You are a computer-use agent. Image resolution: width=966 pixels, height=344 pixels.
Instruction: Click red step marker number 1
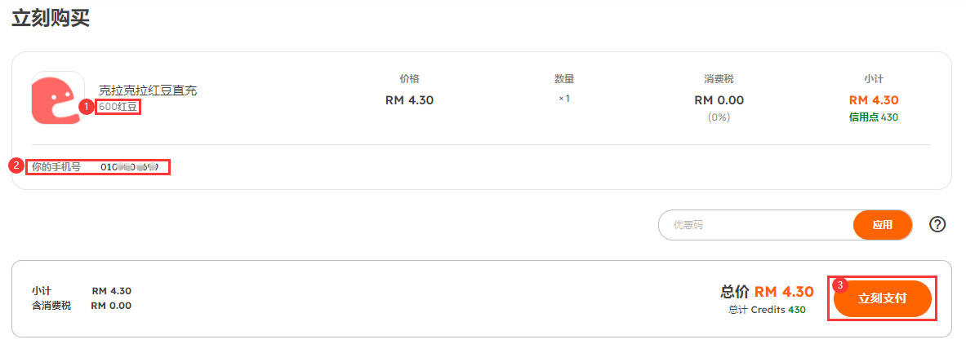coord(87,107)
